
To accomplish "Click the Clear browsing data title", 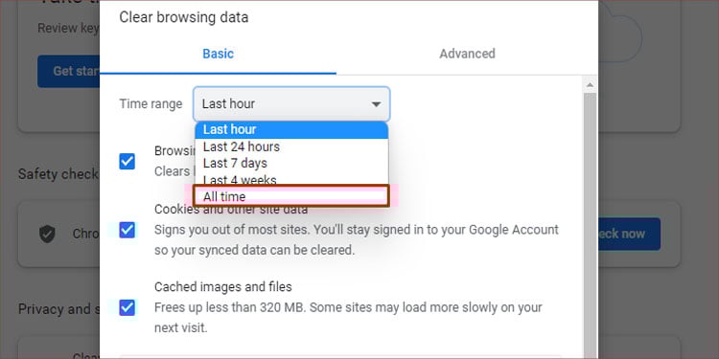I will point(184,17).
